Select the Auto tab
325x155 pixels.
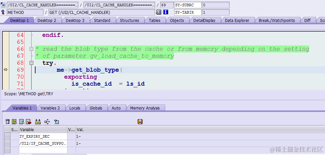click(116, 108)
